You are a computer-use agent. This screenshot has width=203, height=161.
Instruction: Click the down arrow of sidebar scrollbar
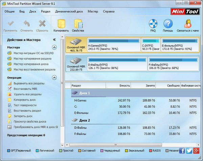click(x=62, y=145)
